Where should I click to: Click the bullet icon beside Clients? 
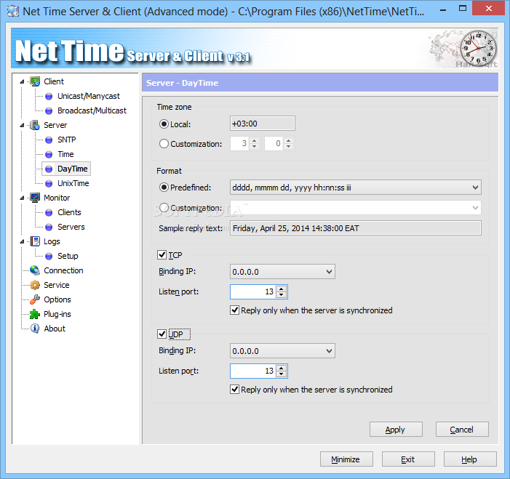tap(49, 212)
